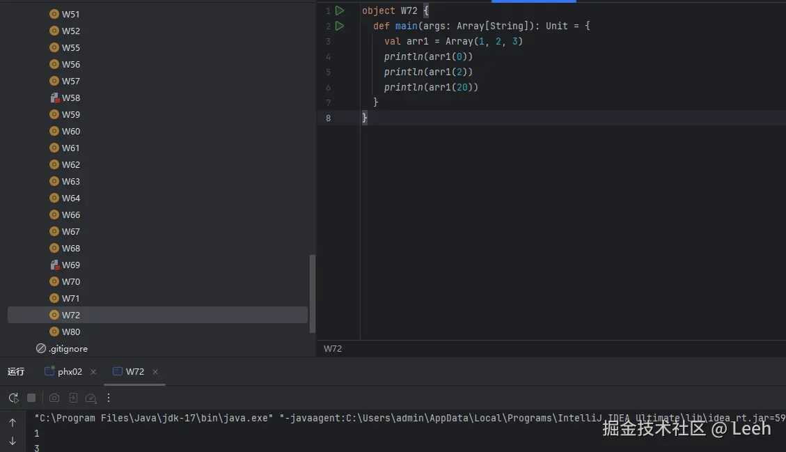Open W66 in project tree
Viewport: 786px width, 452px height.
[x=71, y=215]
